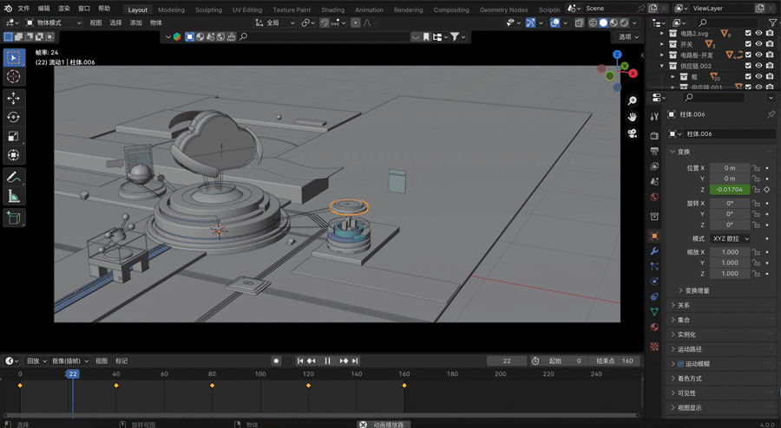This screenshot has width=781, height=428.
Task: Select the box select tool
Action: (x=13, y=58)
